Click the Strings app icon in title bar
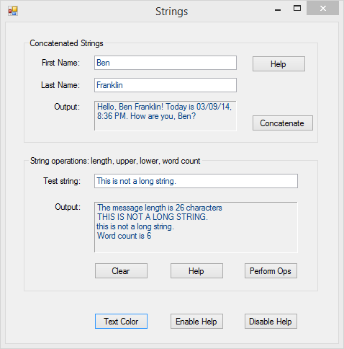The height and width of the screenshot is (349, 344). coord(13,11)
